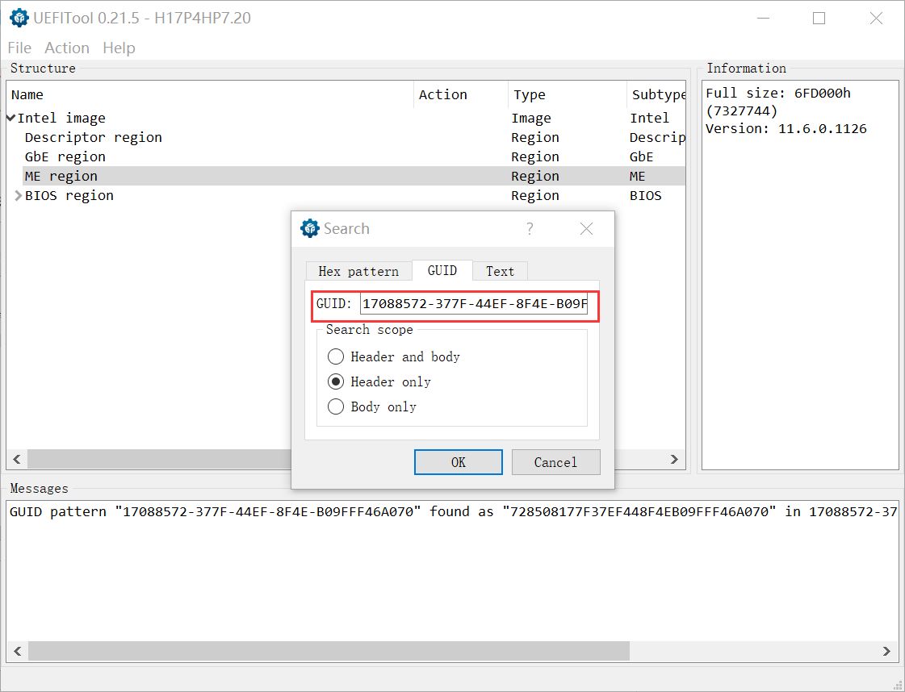Viewport: 905px width, 692px height.
Task: Click the Search dialog gear icon
Action: (x=310, y=228)
